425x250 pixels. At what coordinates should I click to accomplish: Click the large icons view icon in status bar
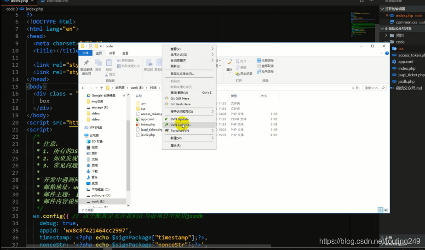(386, 210)
